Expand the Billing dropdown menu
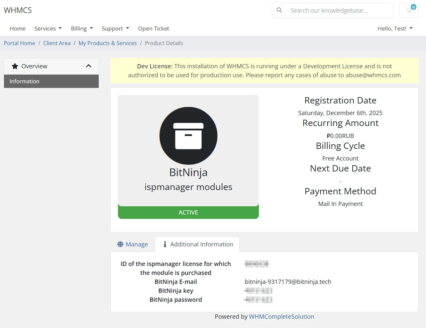 (x=82, y=29)
